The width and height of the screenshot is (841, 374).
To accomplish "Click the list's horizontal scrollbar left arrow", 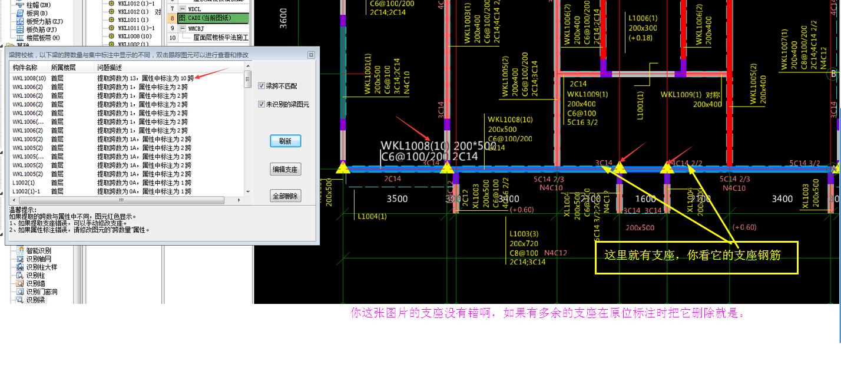I will point(13,200).
